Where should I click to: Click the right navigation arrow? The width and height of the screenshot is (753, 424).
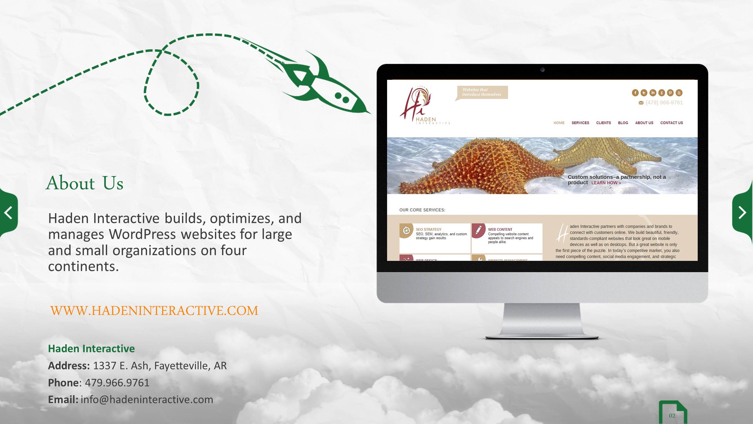pos(743,212)
